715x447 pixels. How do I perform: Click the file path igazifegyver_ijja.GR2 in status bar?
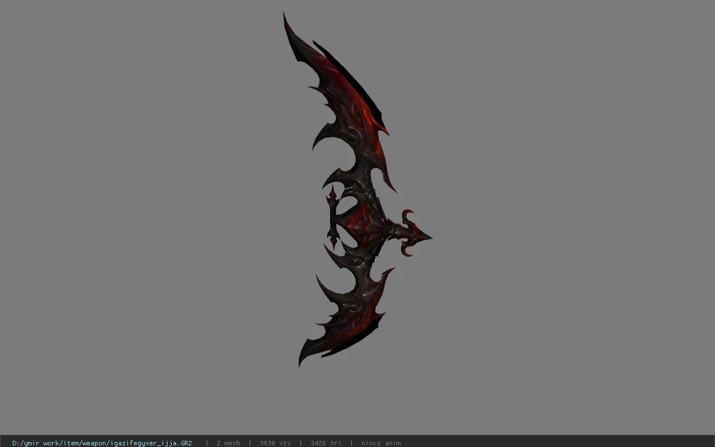[102, 443]
